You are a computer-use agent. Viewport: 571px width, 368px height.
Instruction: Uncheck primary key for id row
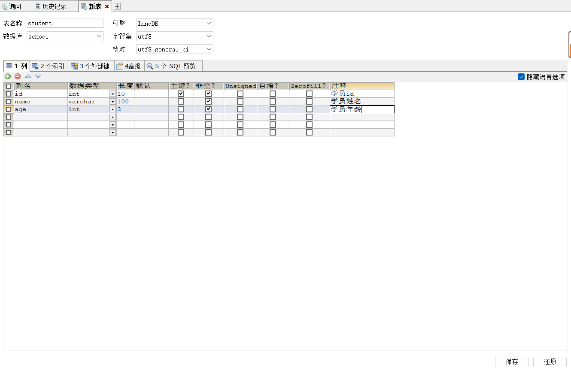pos(181,94)
